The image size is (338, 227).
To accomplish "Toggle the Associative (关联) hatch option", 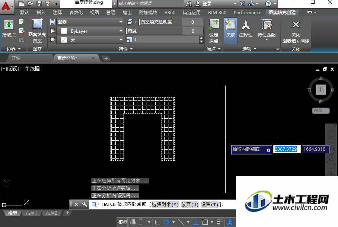I will point(231,31).
